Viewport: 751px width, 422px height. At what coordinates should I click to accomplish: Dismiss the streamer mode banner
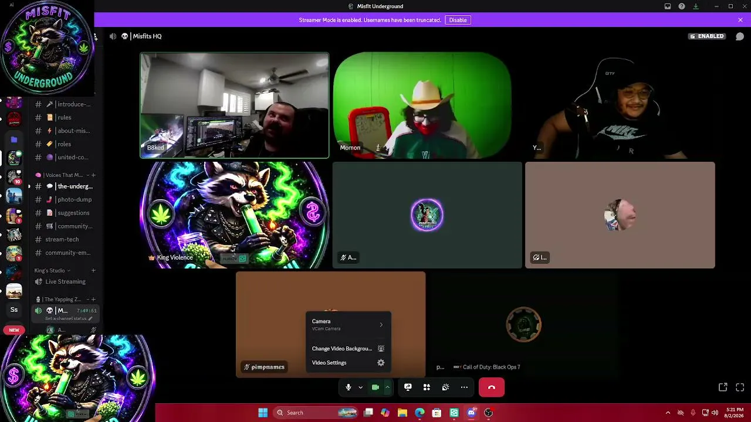click(740, 20)
